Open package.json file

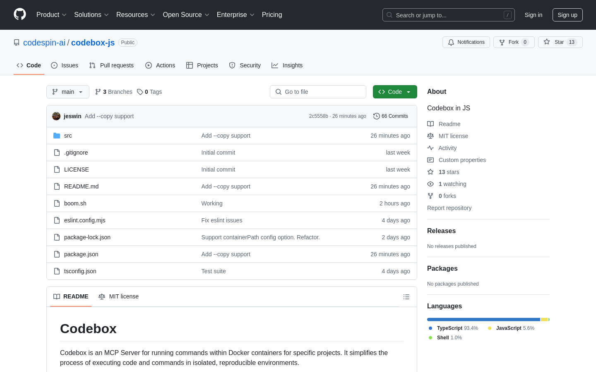point(81,254)
